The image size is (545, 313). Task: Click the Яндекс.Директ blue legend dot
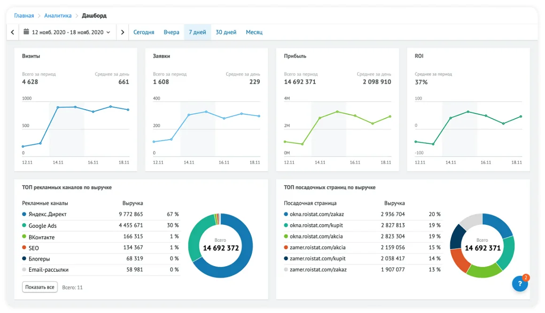tap(24, 214)
